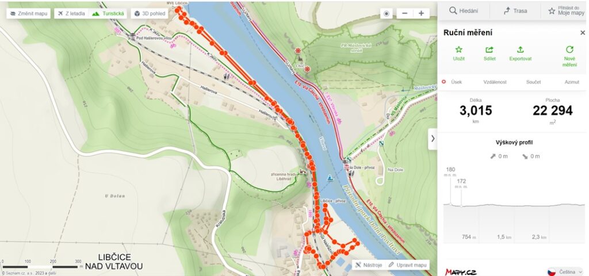Click the geolocation target button on the map
The width and height of the screenshot is (589, 276).
pos(386,14)
